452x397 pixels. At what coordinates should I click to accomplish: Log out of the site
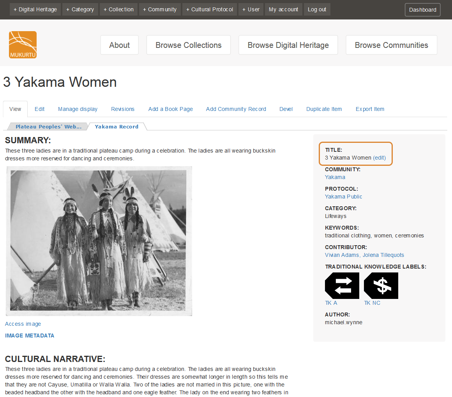coord(317,9)
